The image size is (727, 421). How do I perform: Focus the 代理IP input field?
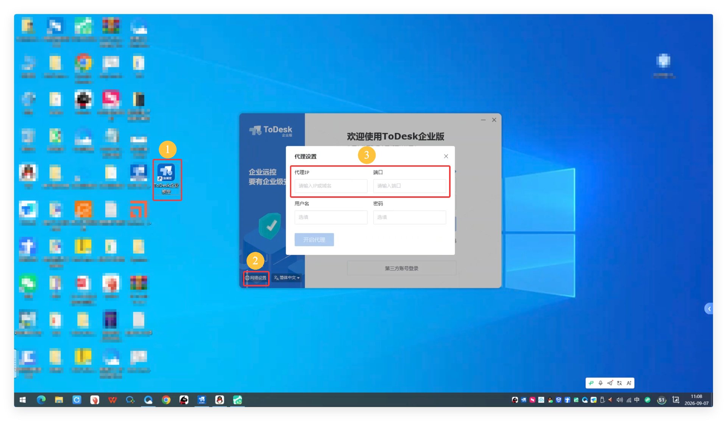point(331,186)
